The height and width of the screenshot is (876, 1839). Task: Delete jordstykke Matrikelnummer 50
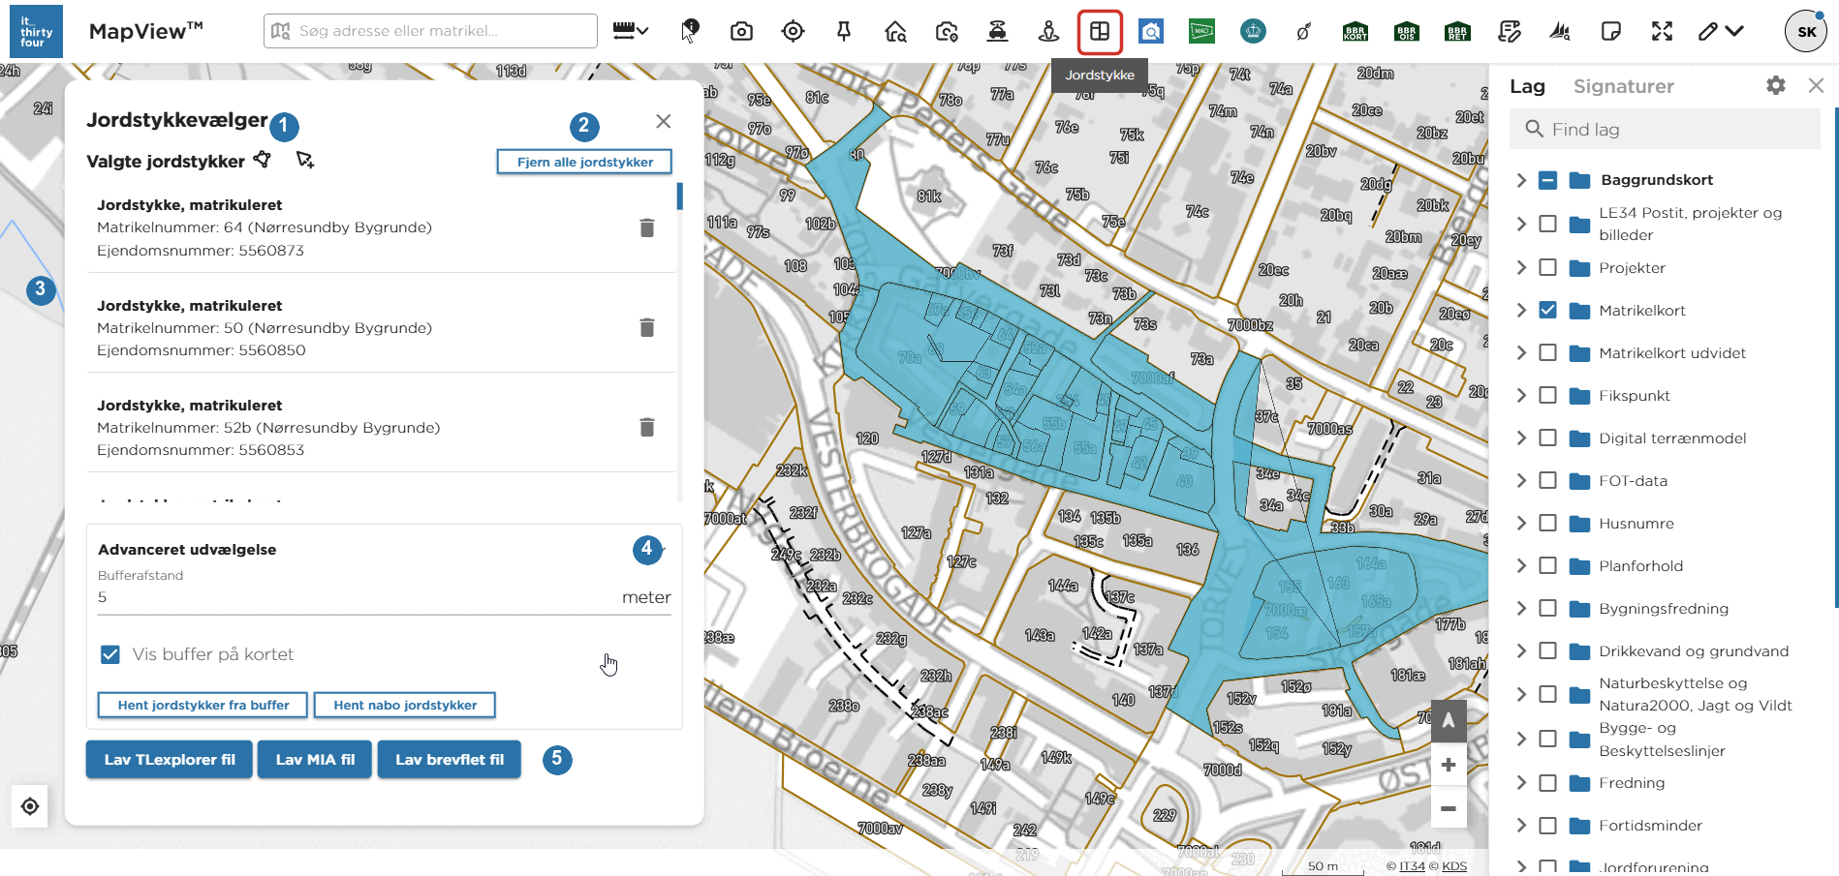click(647, 327)
